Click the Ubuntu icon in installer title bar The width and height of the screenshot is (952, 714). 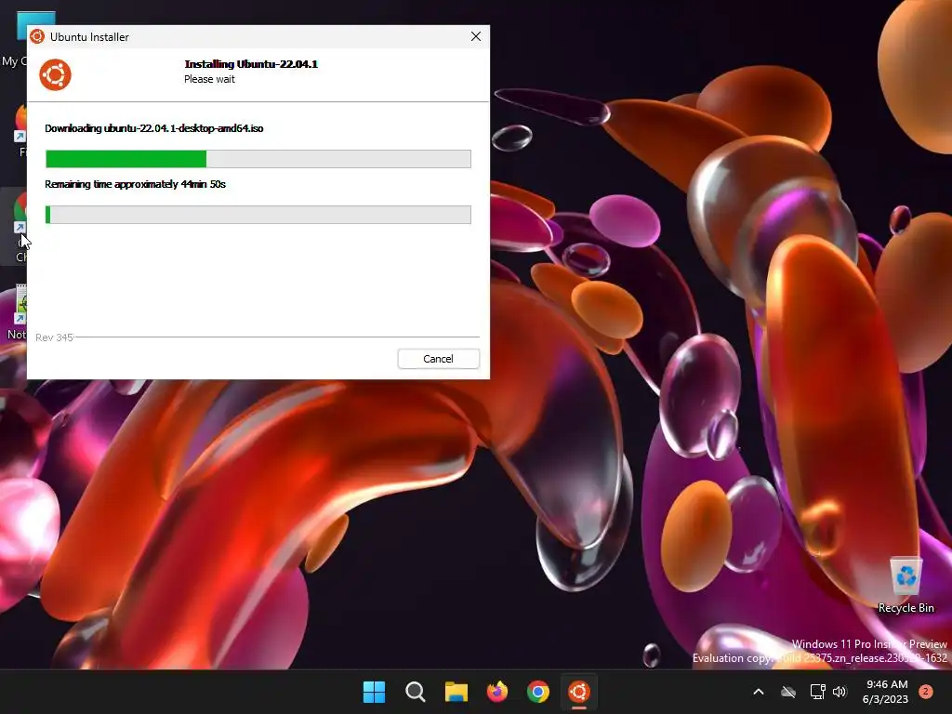(x=37, y=36)
